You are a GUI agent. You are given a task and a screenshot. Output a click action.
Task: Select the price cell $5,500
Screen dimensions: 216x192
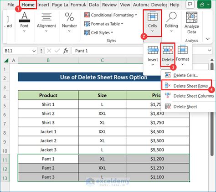click(158, 150)
